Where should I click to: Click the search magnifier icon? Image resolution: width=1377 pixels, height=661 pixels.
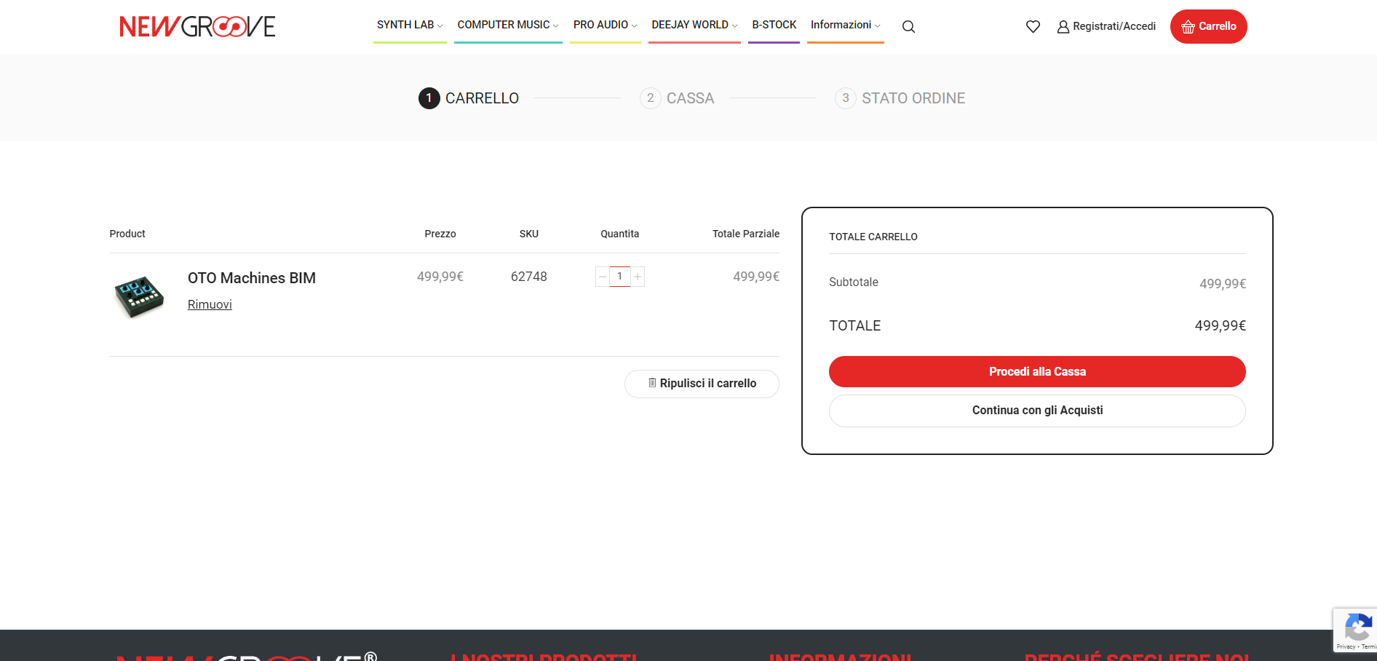point(908,26)
